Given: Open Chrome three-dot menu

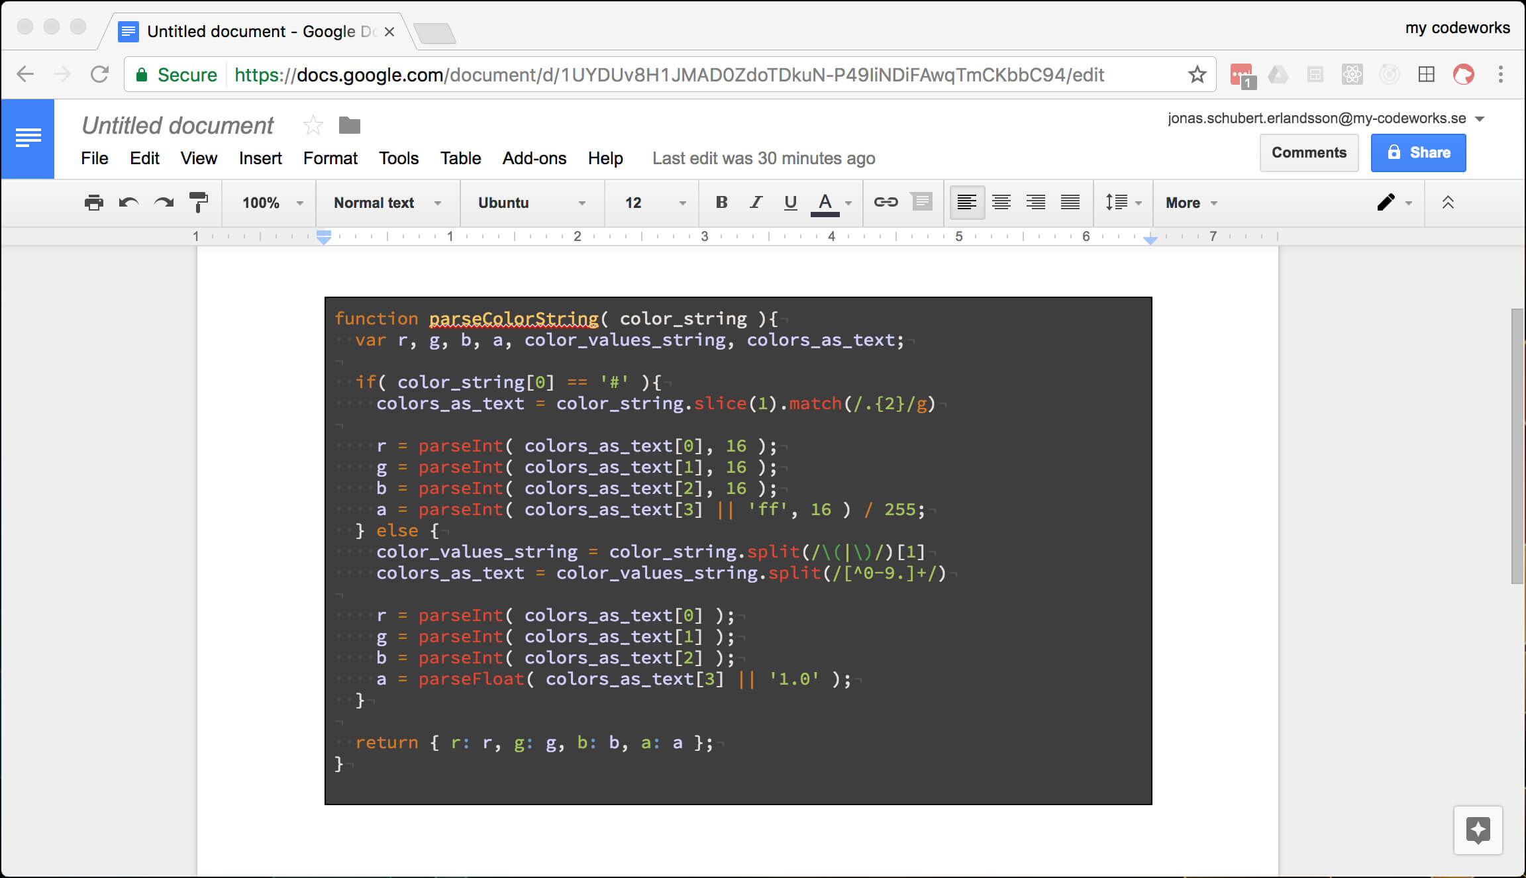Looking at the screenshot, I should click(x=1501, y=74).
